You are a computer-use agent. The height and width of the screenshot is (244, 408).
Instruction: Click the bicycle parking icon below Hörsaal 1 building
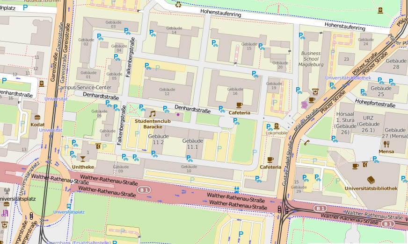[x=335, y=139]
